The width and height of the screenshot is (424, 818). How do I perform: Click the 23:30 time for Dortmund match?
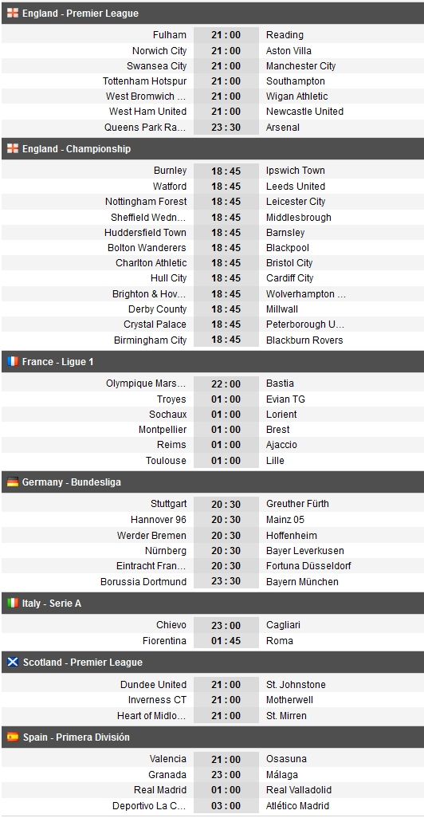226,582
